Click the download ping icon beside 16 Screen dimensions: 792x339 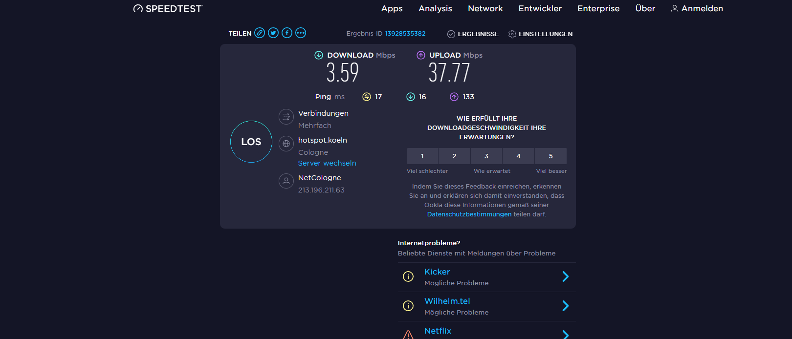click(411, 97)
